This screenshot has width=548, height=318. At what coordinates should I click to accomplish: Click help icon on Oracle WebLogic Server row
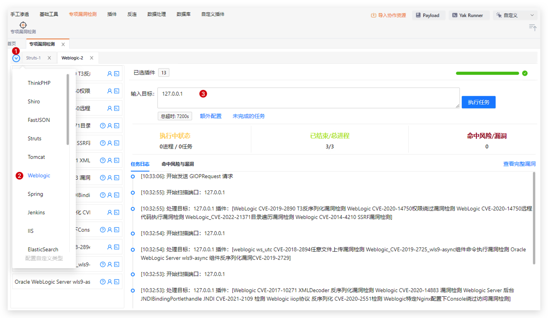103,282
